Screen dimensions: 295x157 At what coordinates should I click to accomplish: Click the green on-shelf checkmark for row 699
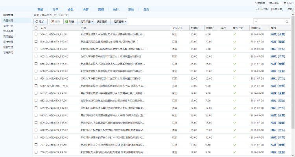[234, 122]
